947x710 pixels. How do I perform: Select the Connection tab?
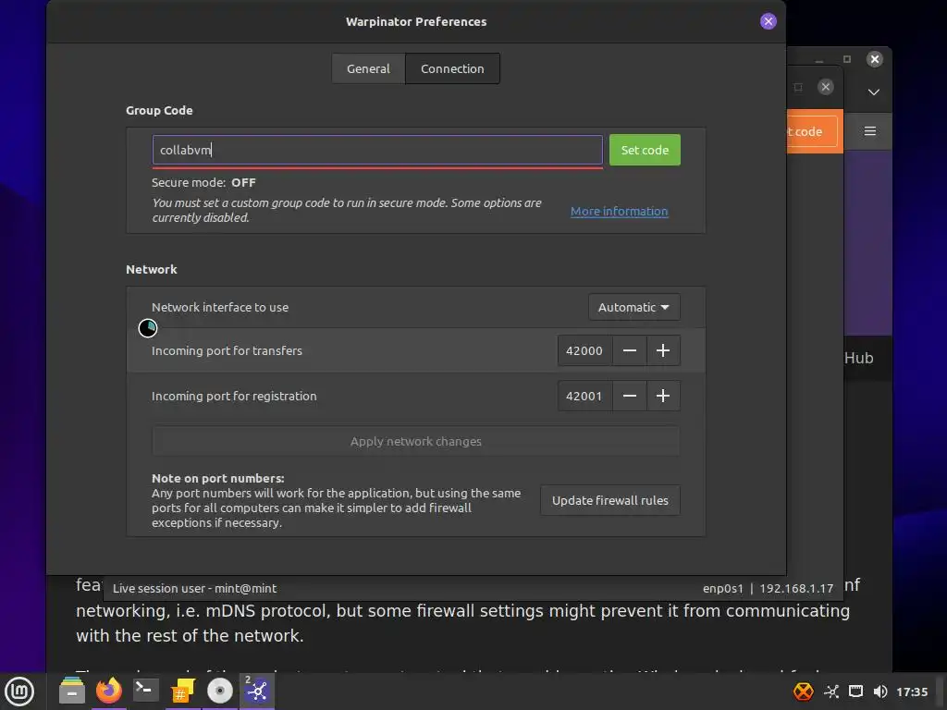coord(452,68)
